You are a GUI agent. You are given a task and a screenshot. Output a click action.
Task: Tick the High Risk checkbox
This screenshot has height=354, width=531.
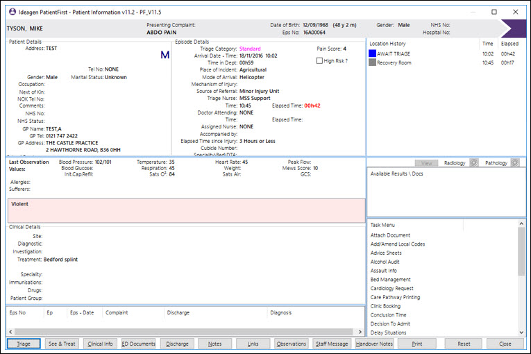click(319, 60)
